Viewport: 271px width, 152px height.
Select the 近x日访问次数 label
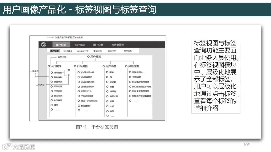tap(86, 72)
